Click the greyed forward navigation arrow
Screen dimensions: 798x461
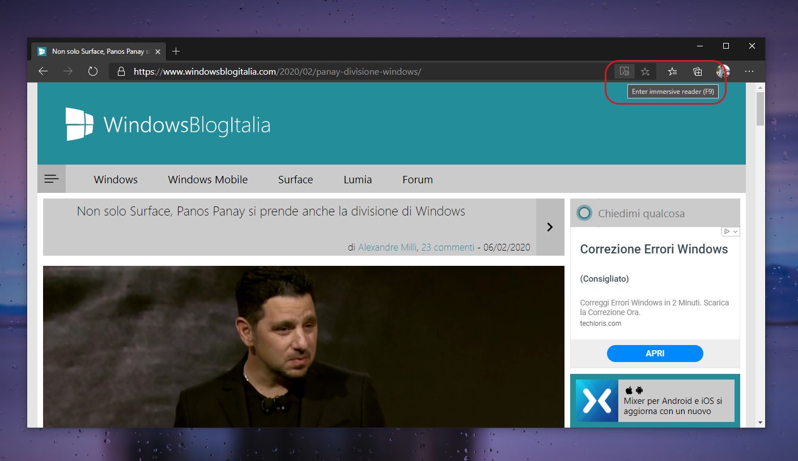(x=68, y=71)
